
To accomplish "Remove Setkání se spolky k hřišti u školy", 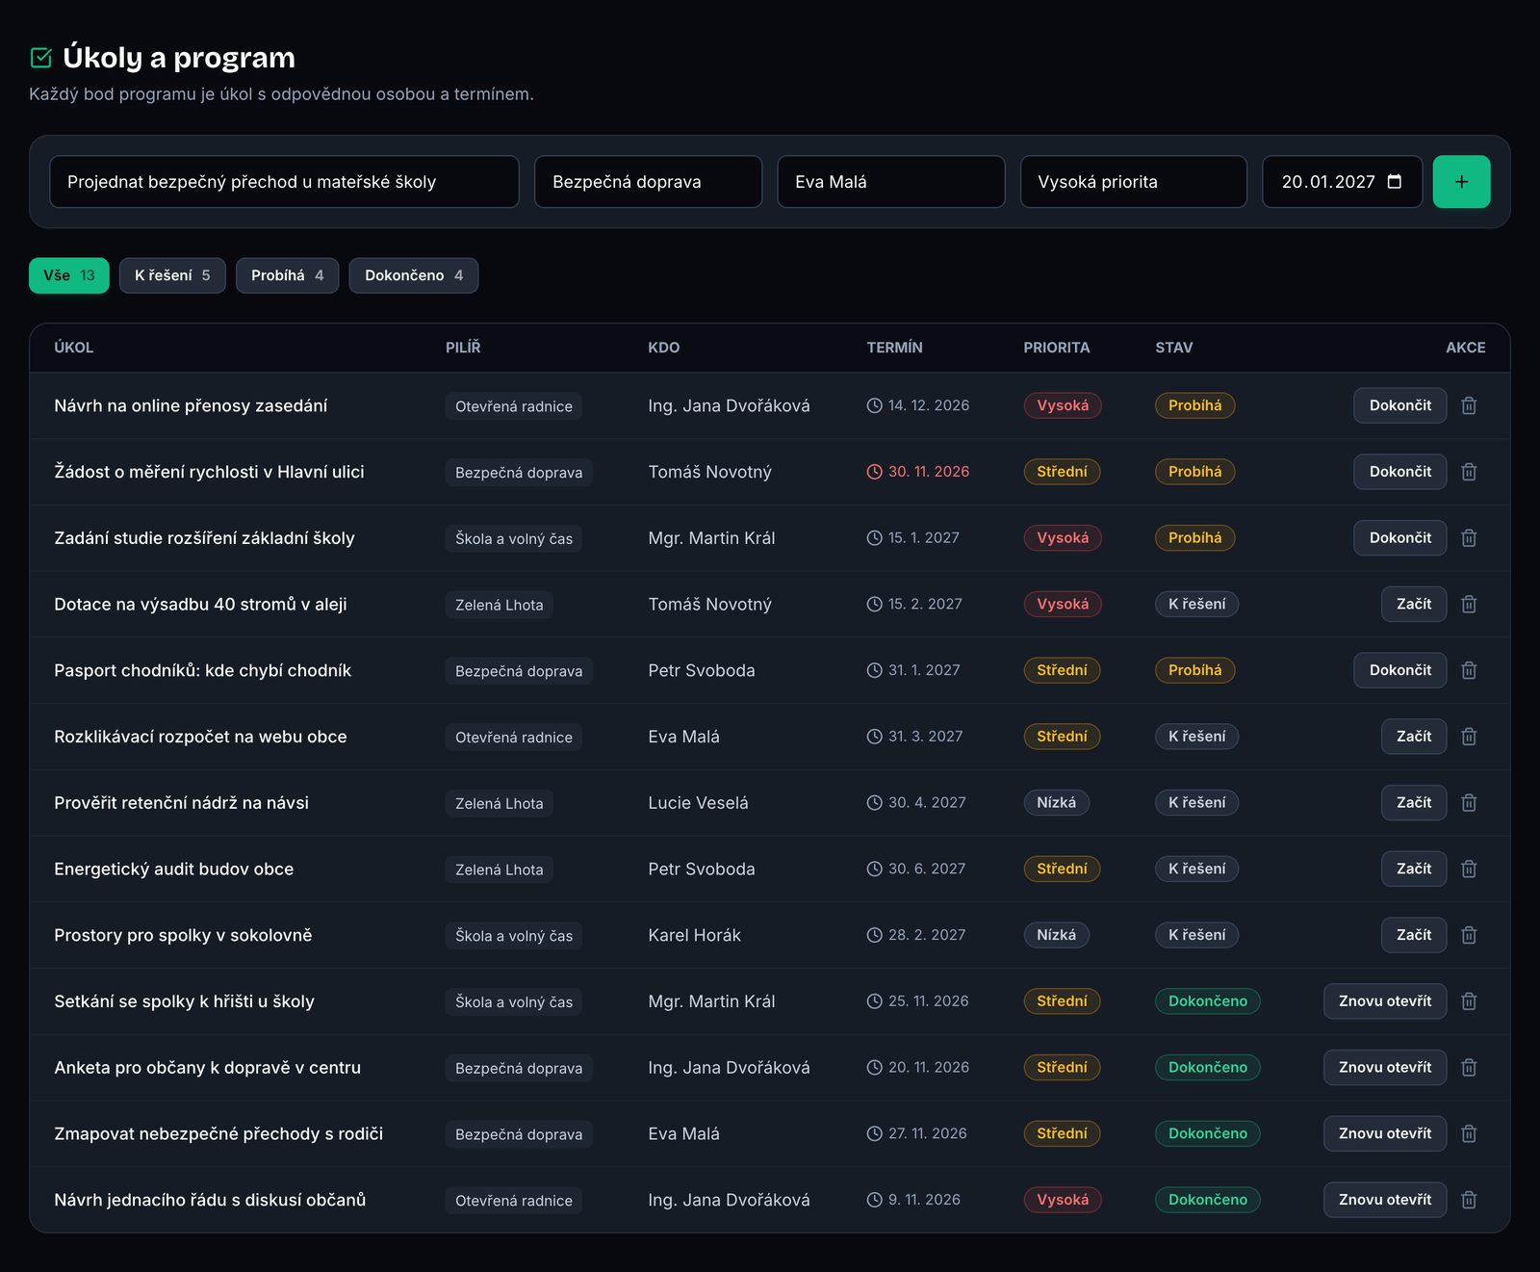I will (x=1469, y=1001).
